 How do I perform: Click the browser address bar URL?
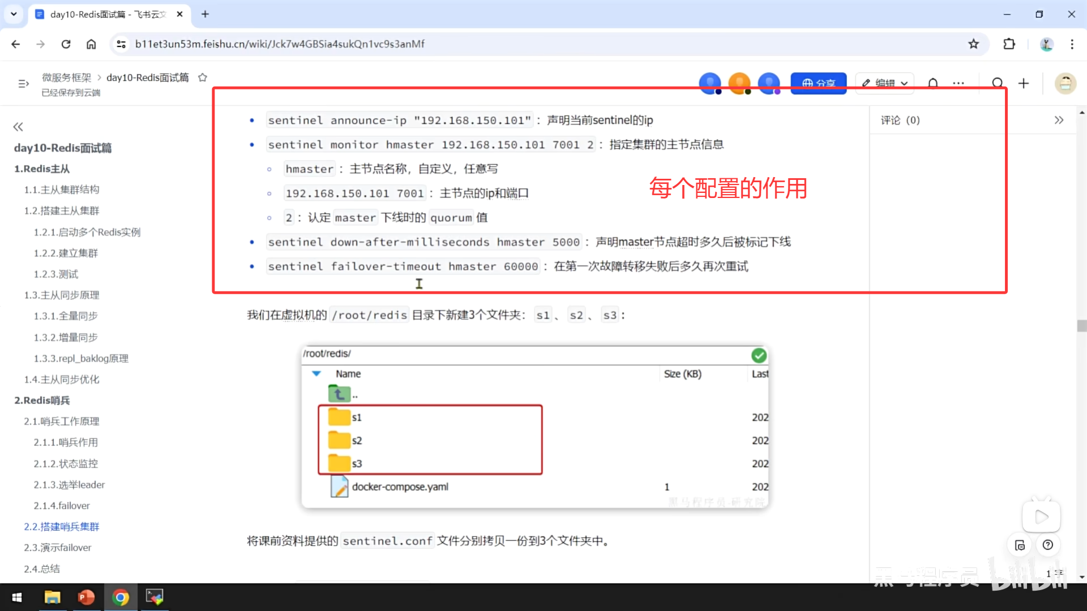click(x=280, y=44)
